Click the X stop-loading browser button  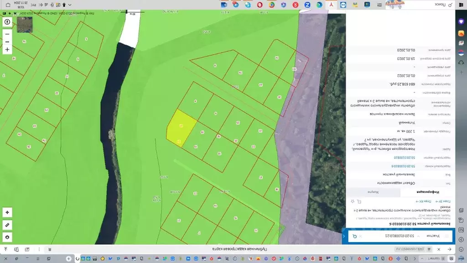[x=439, y=249]
